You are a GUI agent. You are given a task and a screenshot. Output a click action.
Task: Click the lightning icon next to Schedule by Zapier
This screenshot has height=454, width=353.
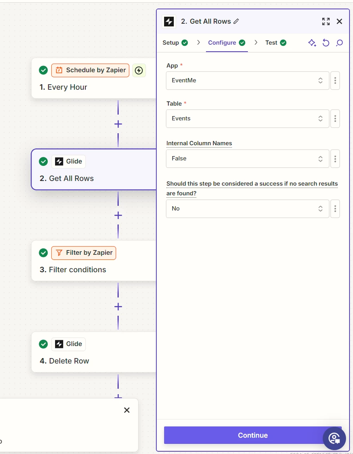(x=139, y=70)
